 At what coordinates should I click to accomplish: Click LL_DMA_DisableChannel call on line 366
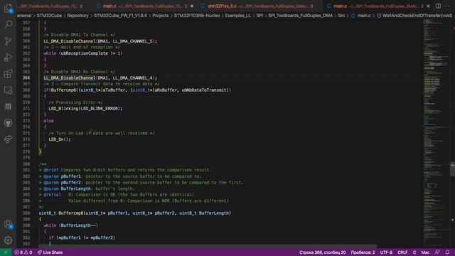coord(100,78)
